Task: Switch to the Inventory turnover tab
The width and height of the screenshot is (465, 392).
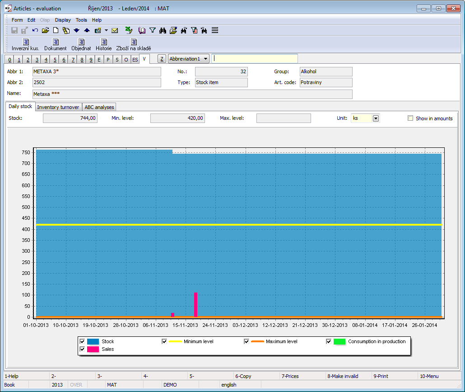Action: [x=58, y=107]
